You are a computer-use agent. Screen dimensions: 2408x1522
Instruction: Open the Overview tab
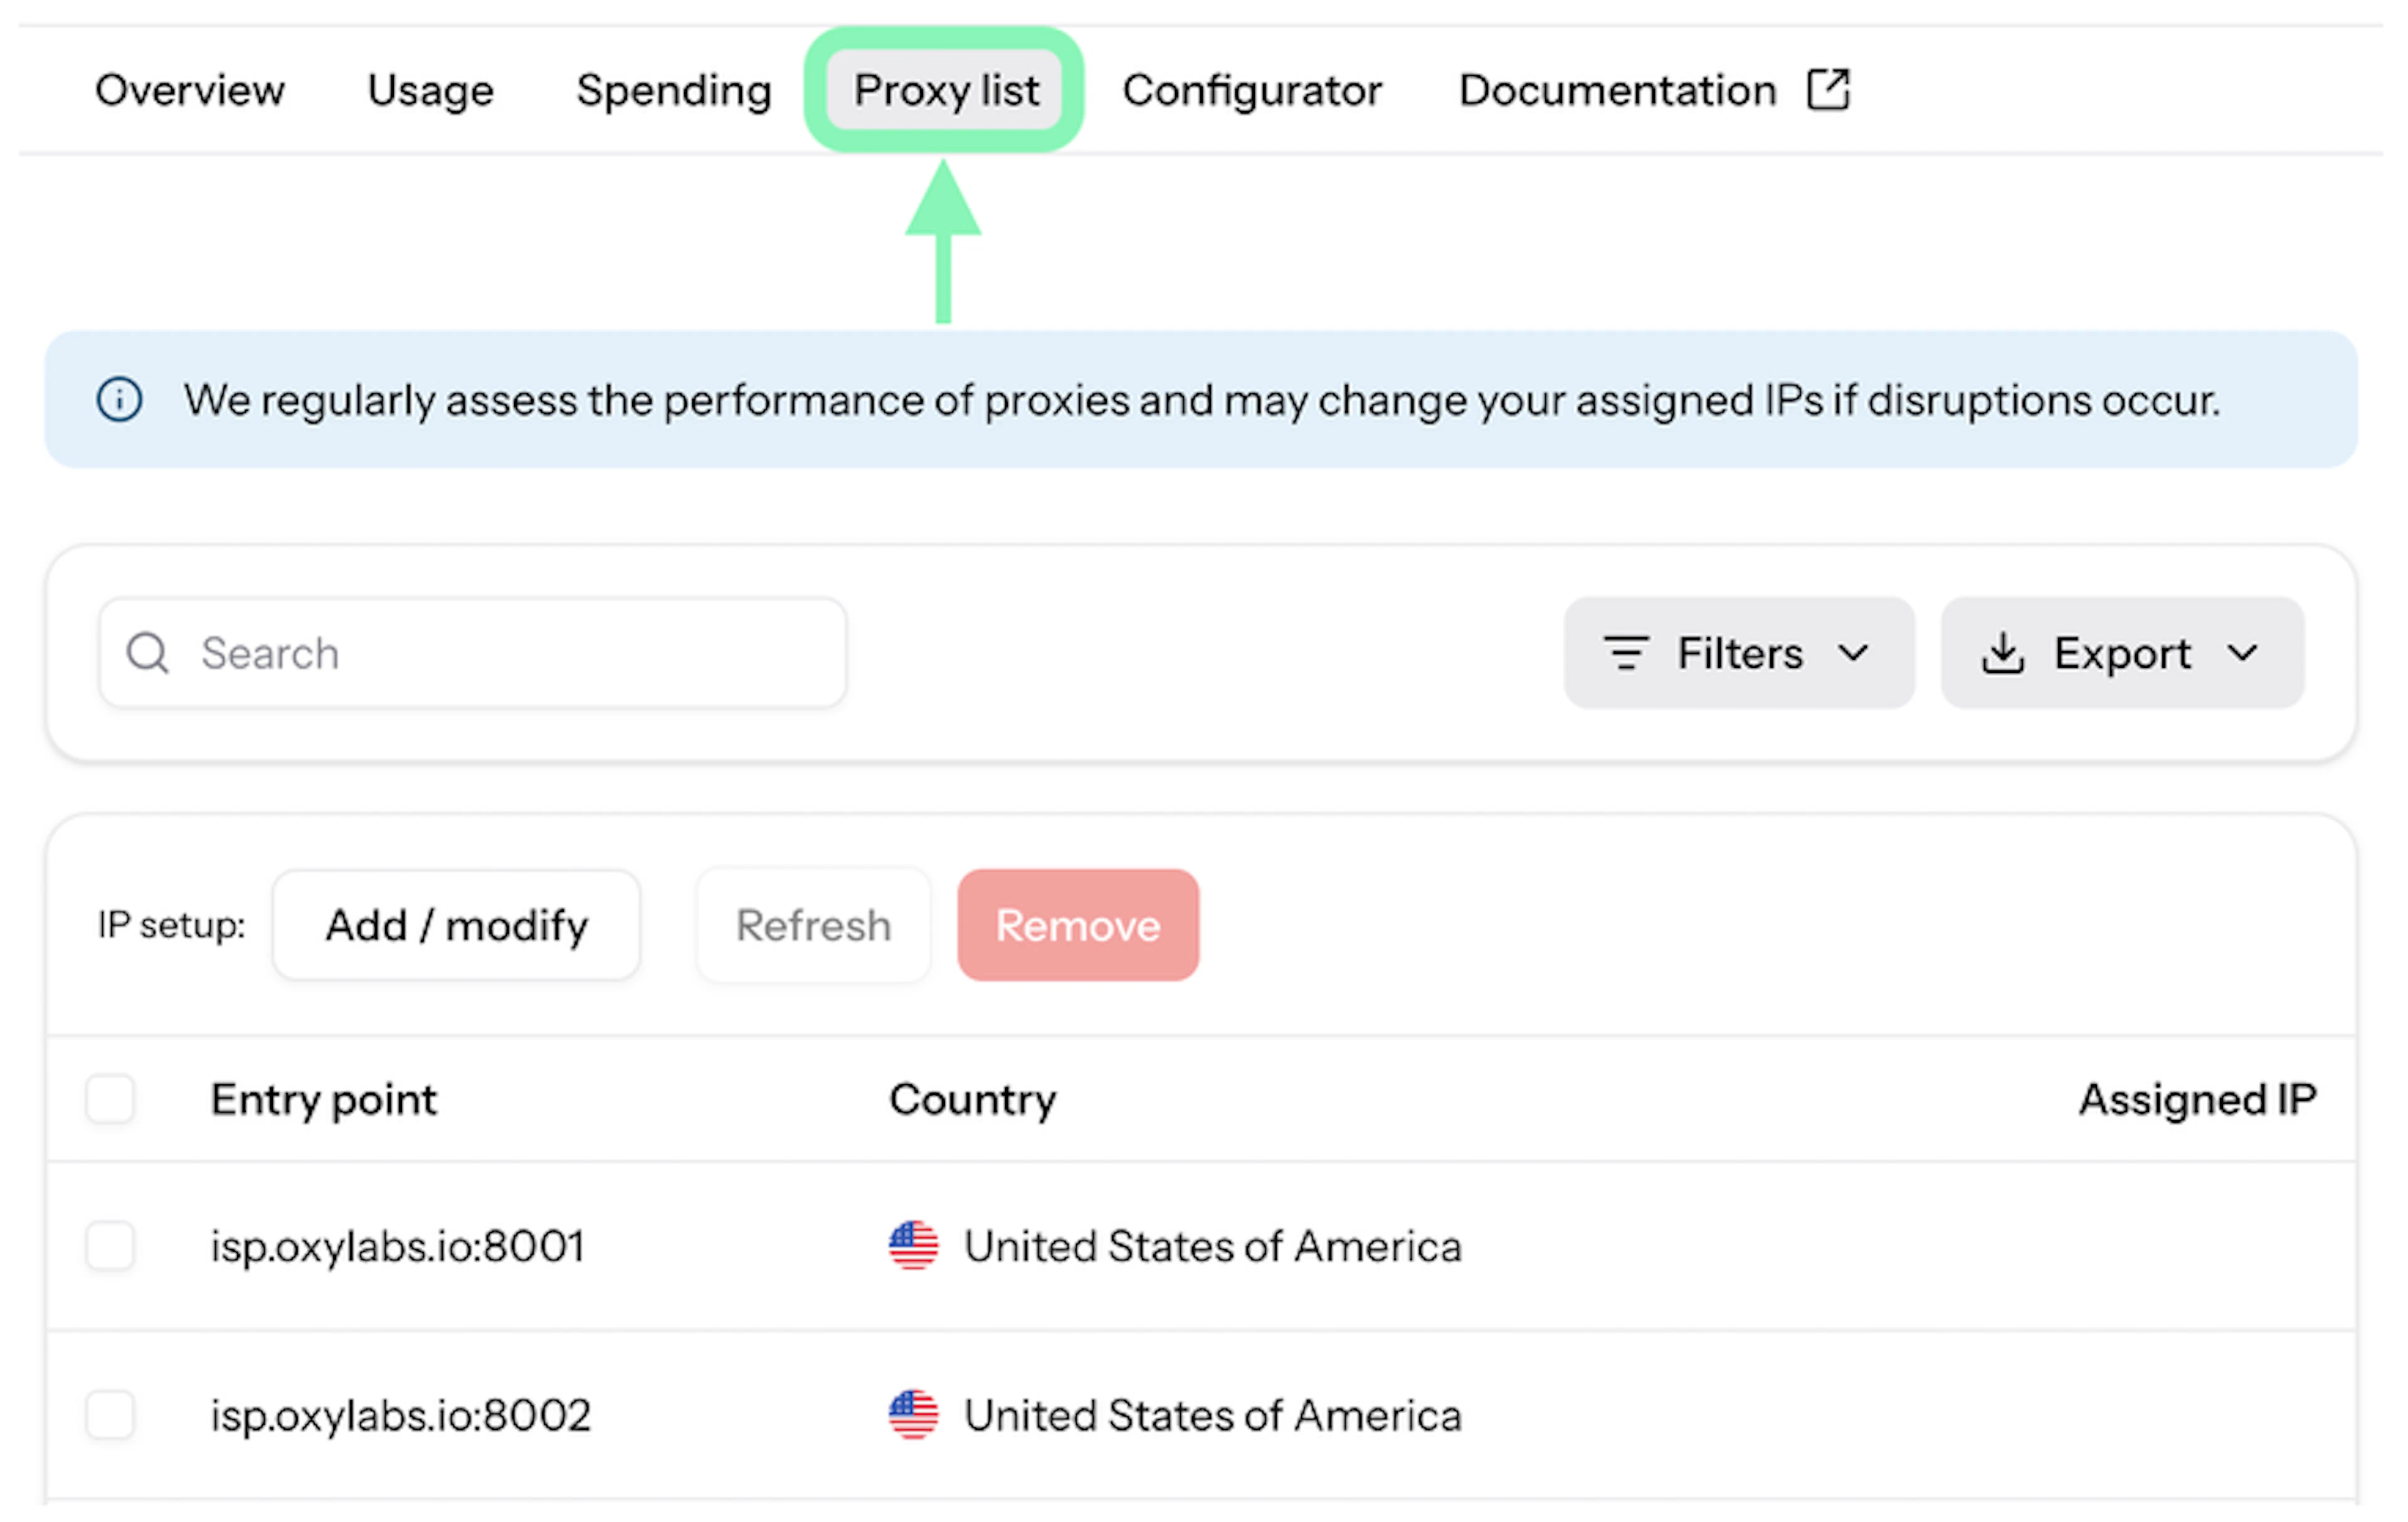pos(190,90)
